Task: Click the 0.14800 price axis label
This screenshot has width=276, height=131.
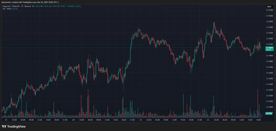Action: pyautogui.click(x=269, y=61)
